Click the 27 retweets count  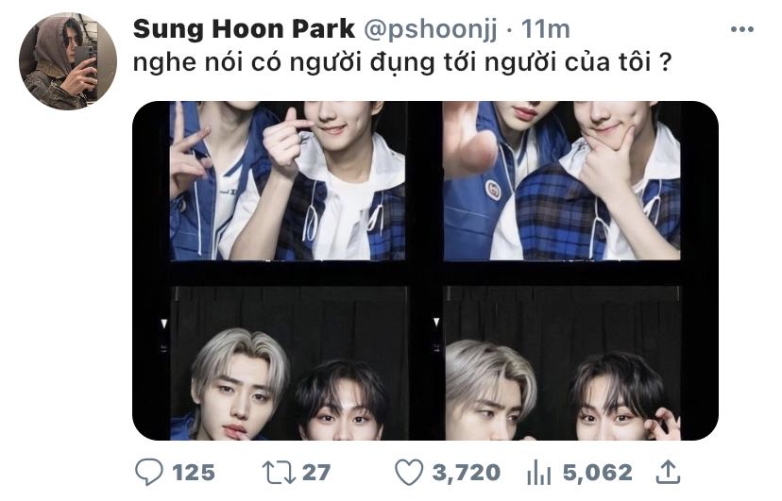[316, 472]
